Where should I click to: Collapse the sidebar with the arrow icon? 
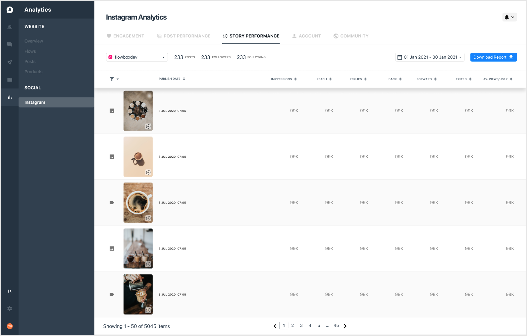pyautogui.click(x=10, y=291)
